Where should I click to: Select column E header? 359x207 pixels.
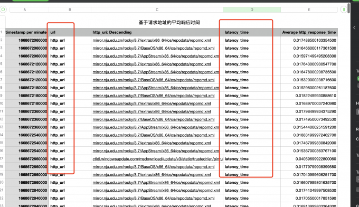[309, 10]
